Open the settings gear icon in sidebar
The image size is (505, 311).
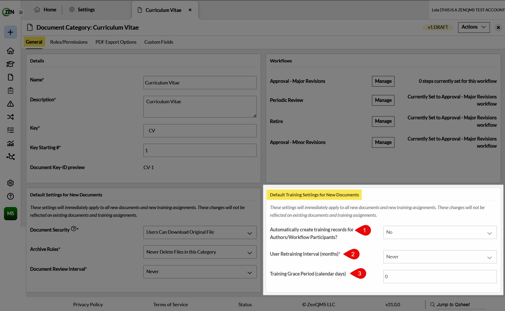11,183
